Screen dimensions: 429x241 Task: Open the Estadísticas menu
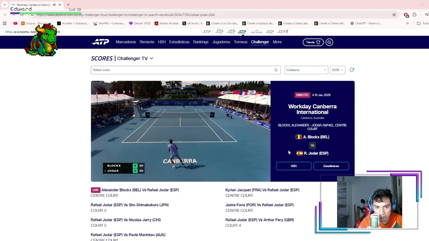click(x=179, y=42)
